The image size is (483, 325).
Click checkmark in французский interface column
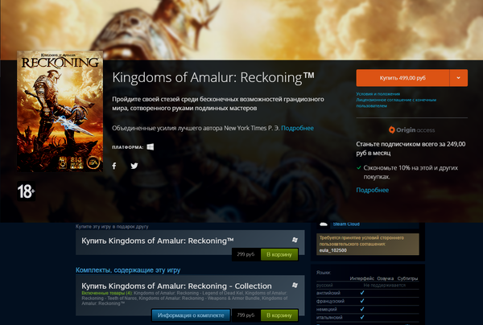[x=362, y=301]
